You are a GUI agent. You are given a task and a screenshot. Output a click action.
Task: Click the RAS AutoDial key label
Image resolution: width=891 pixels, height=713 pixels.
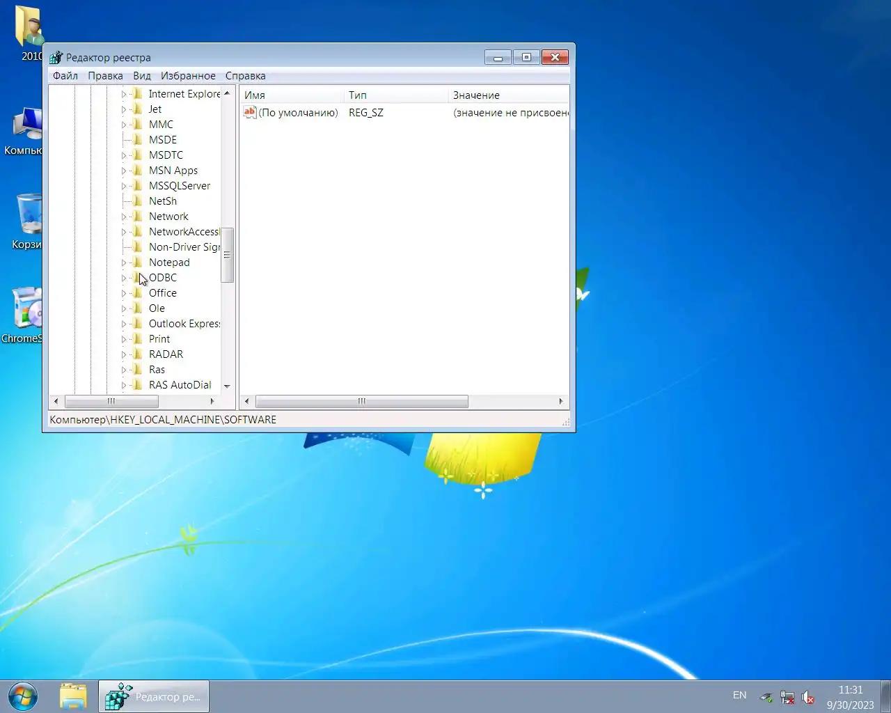pyautogui.click(x=180, y=385)
